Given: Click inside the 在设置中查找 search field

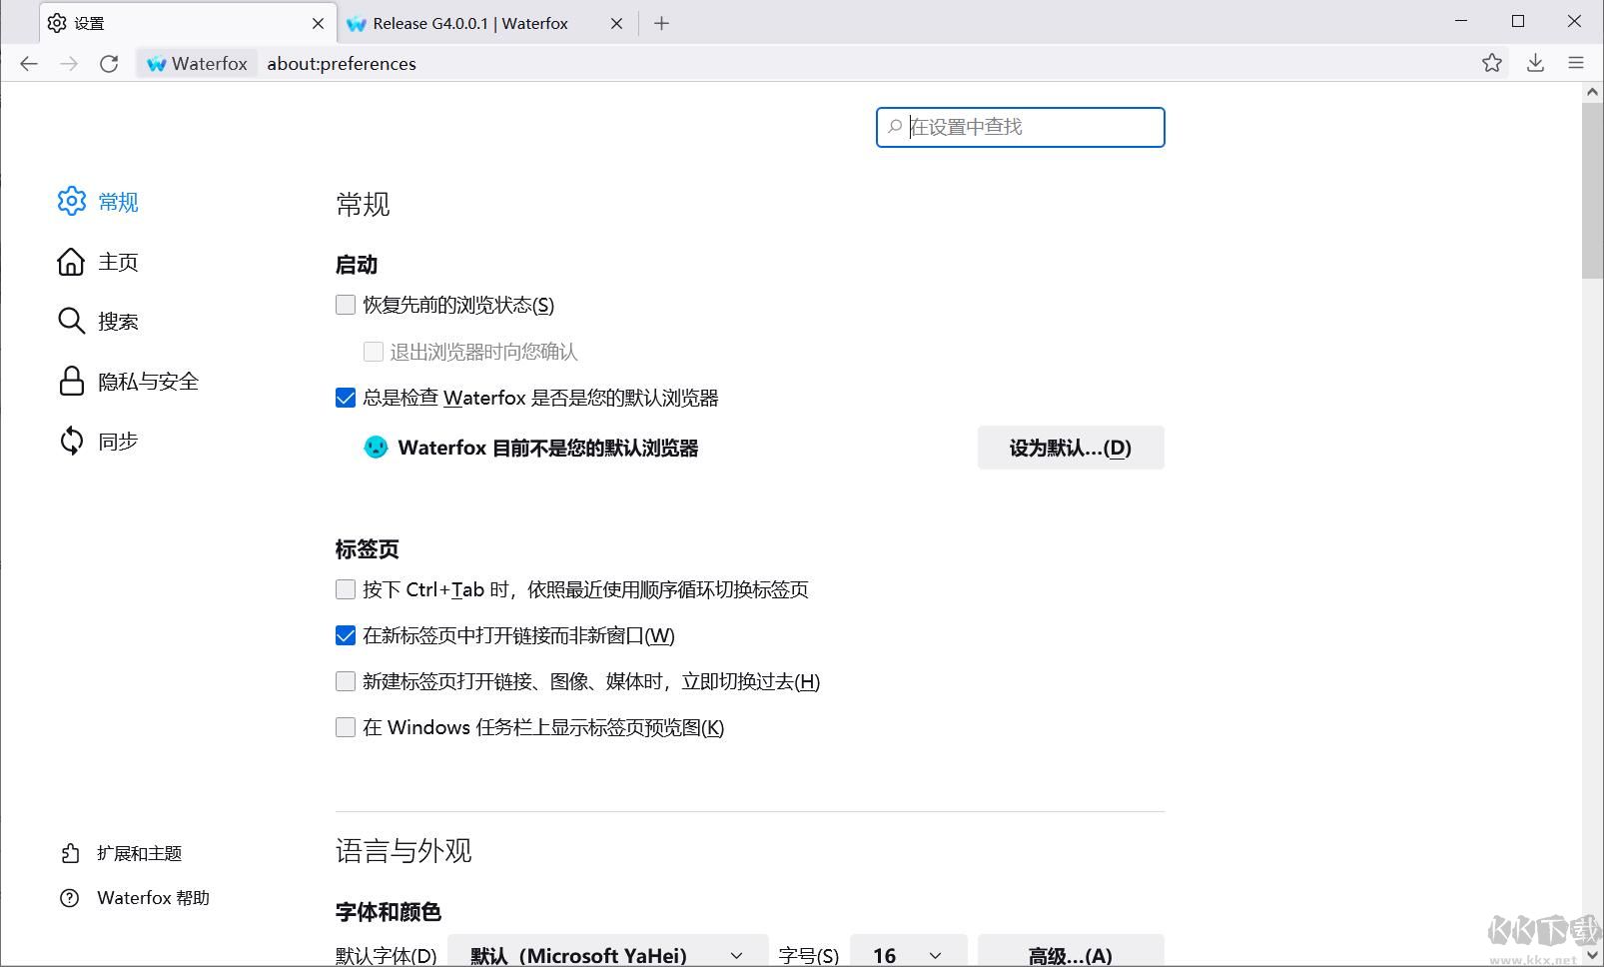Looking at the screenshot, I should (1019, 127).
